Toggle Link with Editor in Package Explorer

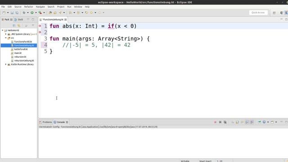tap(19, 26)
